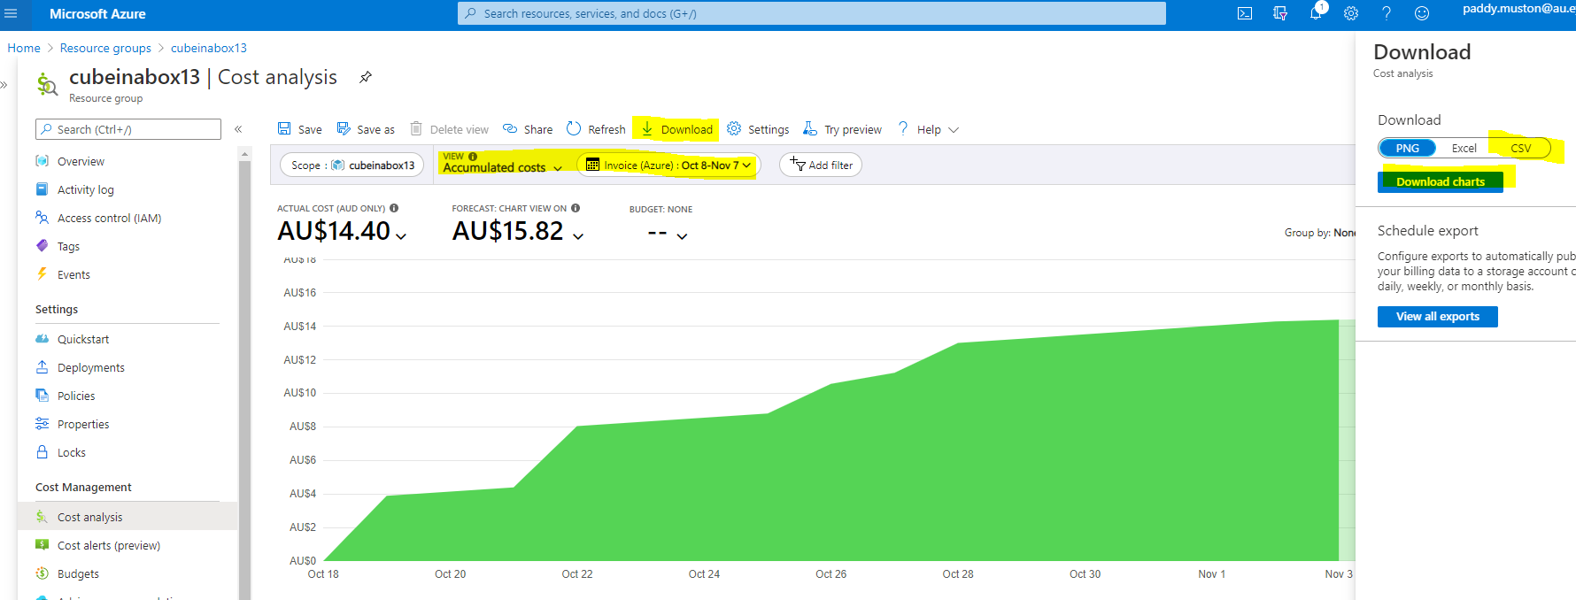Click the Scope cubeinabox13 pill
Image resolution: width=1576 pixels, height=600 pixels.
click(x=352, y=165)
